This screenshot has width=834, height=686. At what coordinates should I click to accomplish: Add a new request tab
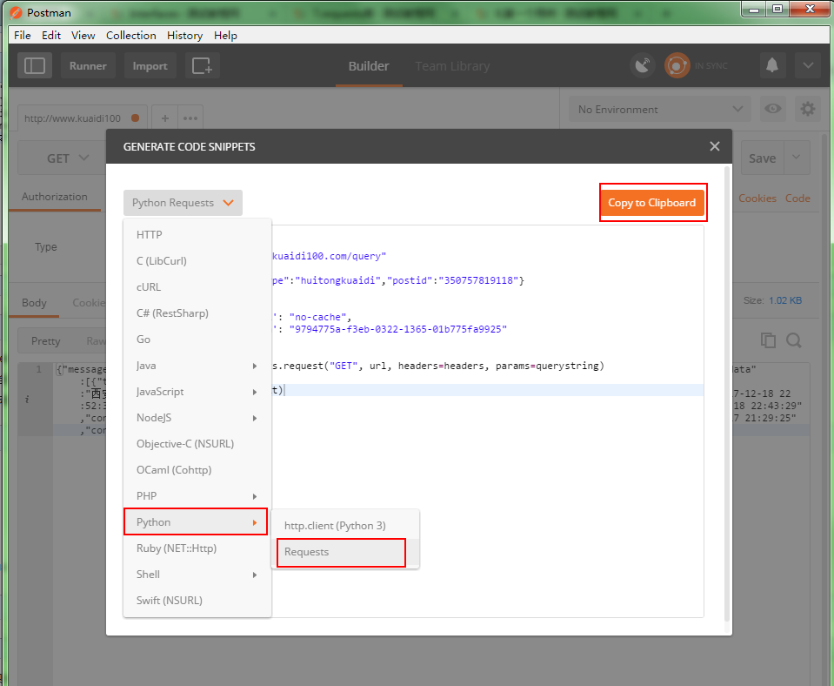coord(165,118)
